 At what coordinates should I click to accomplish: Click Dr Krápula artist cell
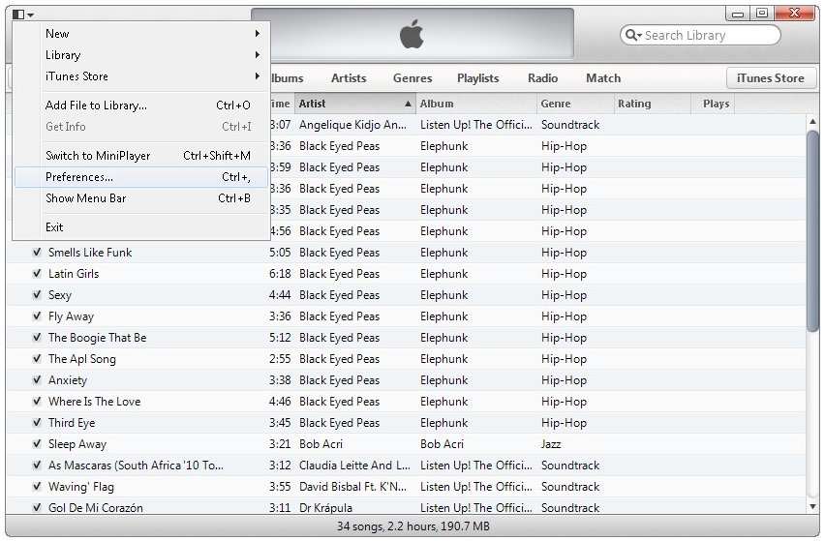(325, 508)
